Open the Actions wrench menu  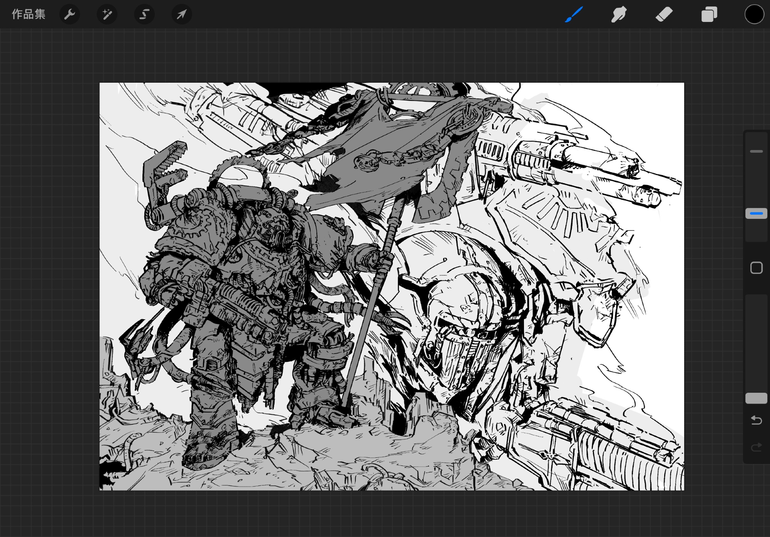(70, 15)
